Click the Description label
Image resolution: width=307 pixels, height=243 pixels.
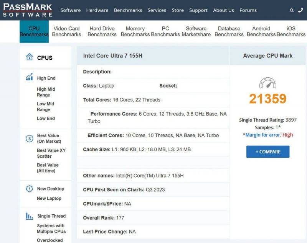(97, 72)
